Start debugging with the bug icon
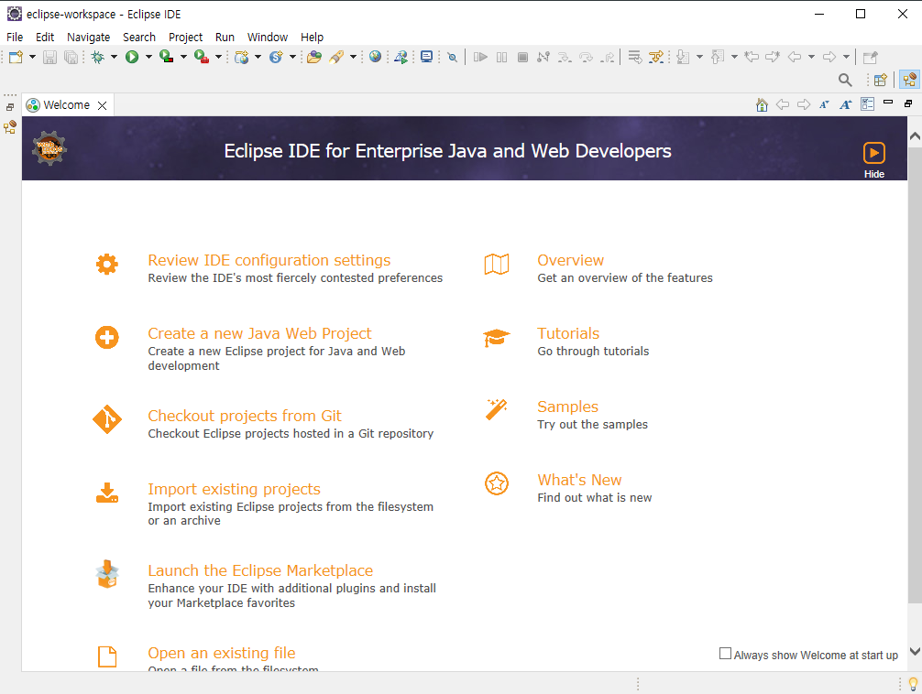The width and height of the screenshot is (922, 694). [98, 57]
